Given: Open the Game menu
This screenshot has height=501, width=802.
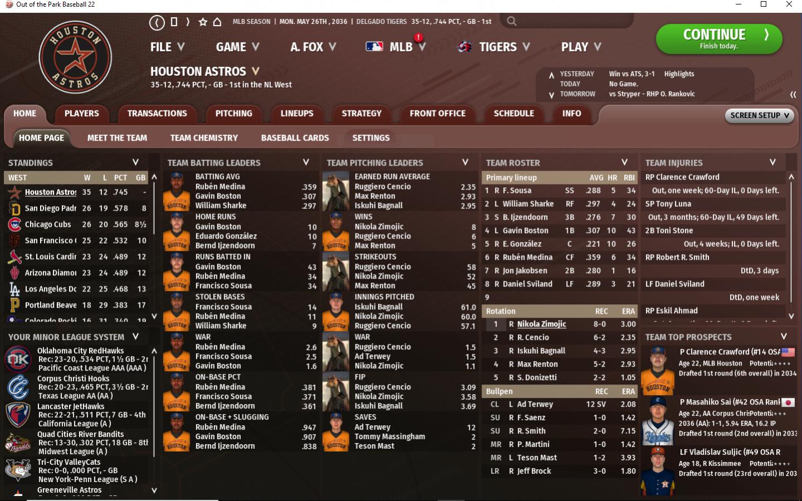Looking at the screenshot, I should point(237,47).
